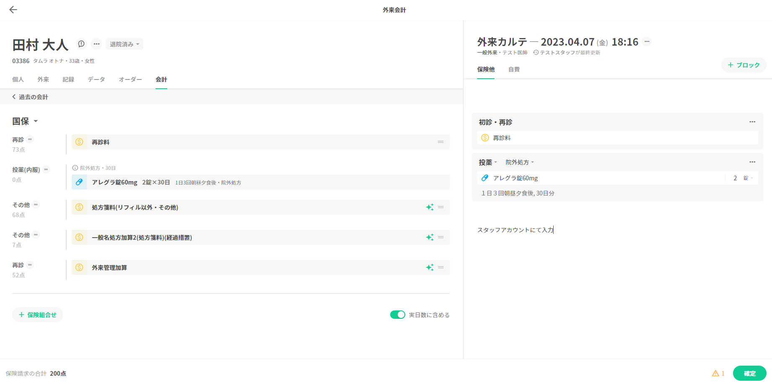This screenshot has width=772, height=387.
Task: Toggle 実日数に含める switch
Action: tap(397, 315)
